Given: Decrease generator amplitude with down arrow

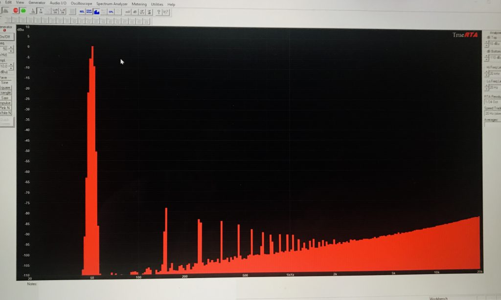Looking at the screenshot, I should (x=11, y=68).
